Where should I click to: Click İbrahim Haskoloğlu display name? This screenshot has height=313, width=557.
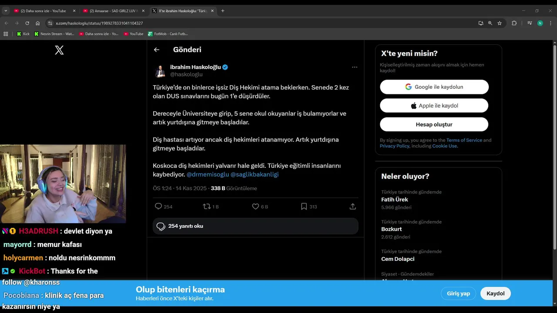[195, 67]
